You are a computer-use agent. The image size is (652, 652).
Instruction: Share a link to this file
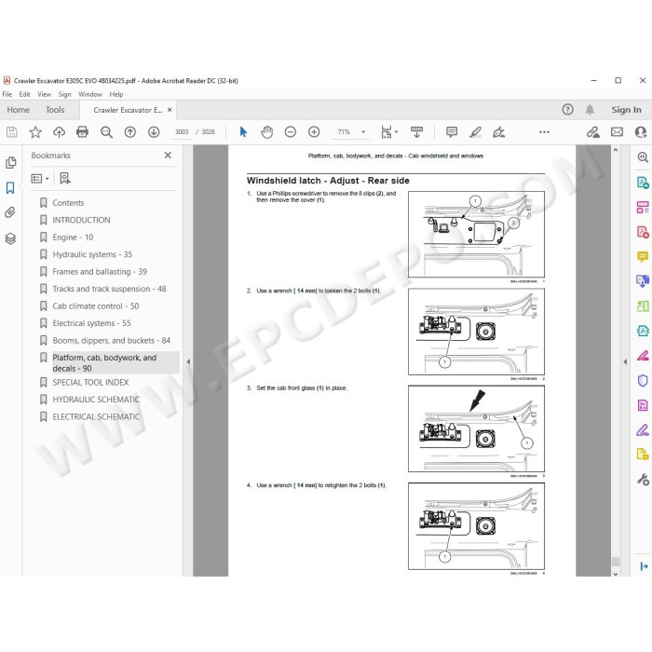(593, 132)
